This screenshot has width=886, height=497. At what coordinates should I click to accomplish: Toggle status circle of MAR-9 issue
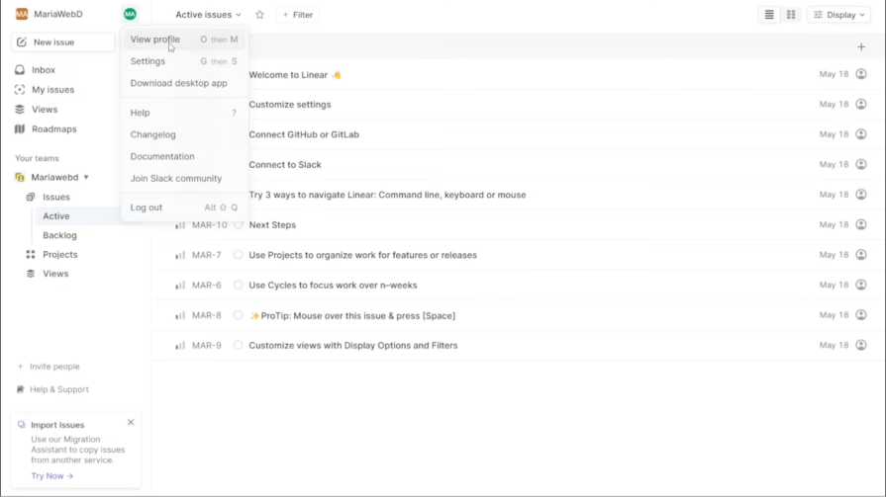(x=238, y=345)
